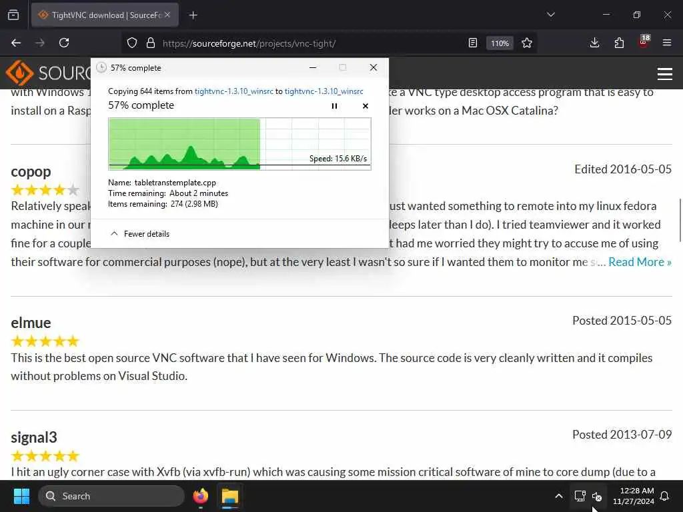
Task: Close the 57% complete copy dialog
Action: coord(374,67)
